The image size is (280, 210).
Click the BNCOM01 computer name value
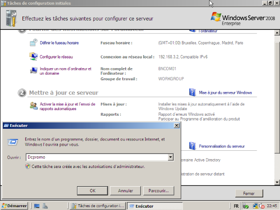tap(167, 69)
